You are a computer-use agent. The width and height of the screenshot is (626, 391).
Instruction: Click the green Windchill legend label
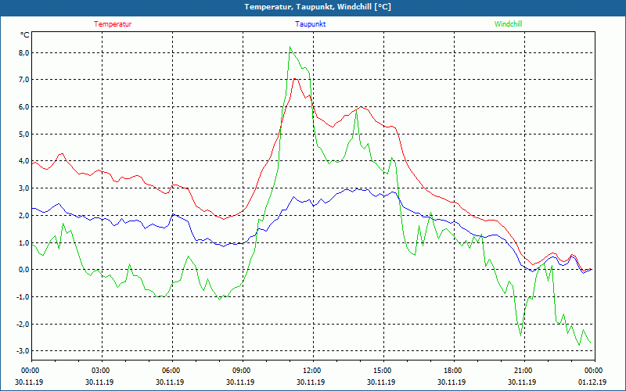click(508, 23)
